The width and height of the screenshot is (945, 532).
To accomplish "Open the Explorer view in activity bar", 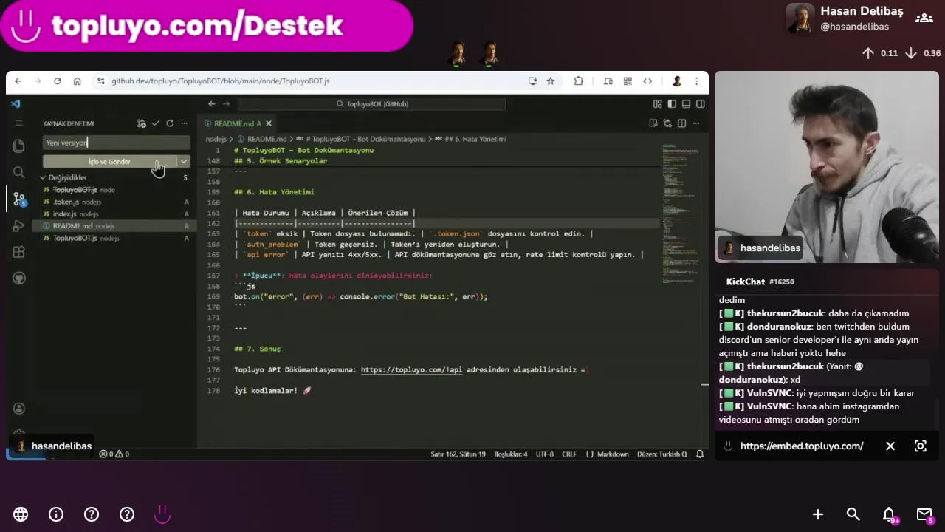I will pyautogui.click(x=19, y=146).
